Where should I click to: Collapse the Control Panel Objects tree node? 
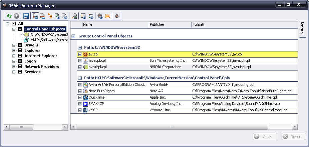pyautogui.click(x=14, y=29)
